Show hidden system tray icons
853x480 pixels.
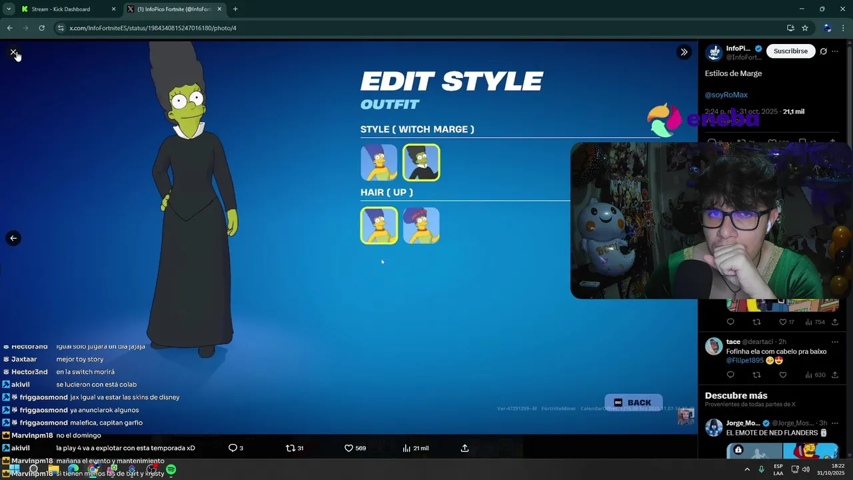[747, 469]
